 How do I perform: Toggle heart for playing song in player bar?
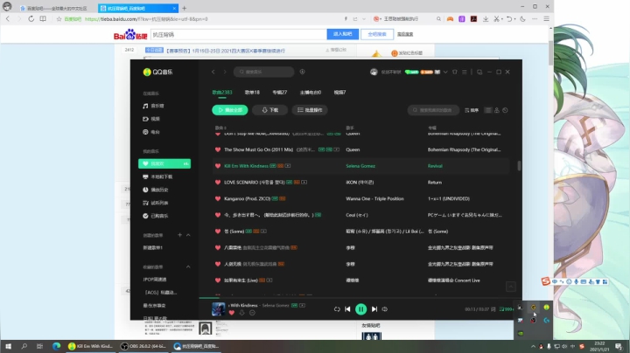(231, 313)
